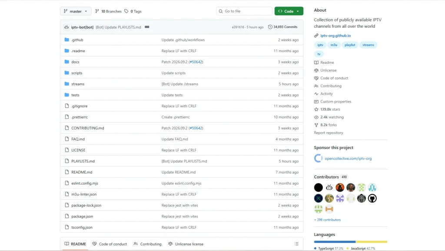Click the .github folder icon
This screenshot has height=251, width=445.
point(66,40)
